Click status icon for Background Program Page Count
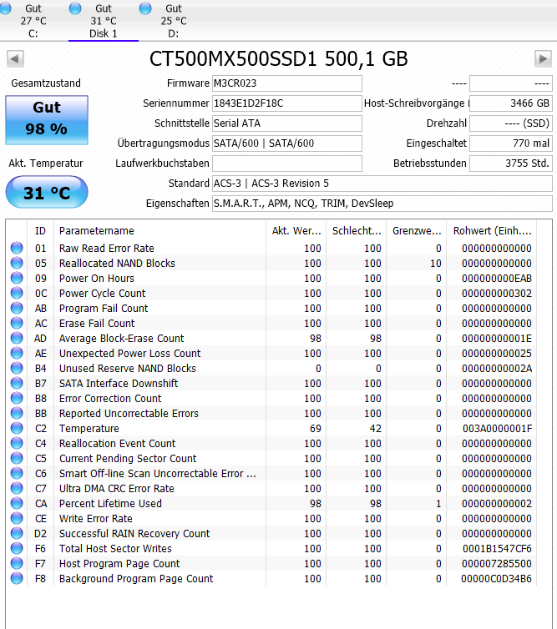Viewport: 557px width, 629px height. (x=17, y=578)
